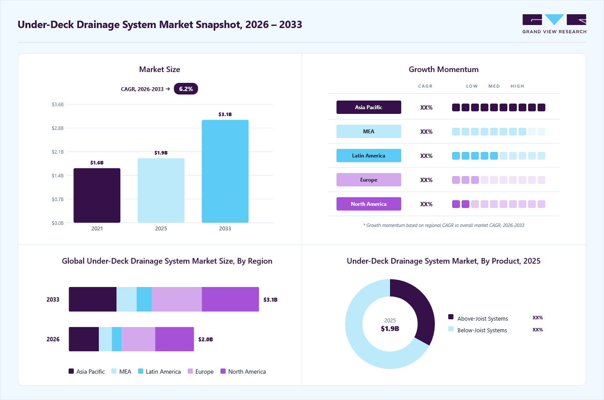Image resolution: width=604 pixels, height=400 pixels.
Task: Click the XX% value in Asia Pacific row
Action: click(426, 107)
